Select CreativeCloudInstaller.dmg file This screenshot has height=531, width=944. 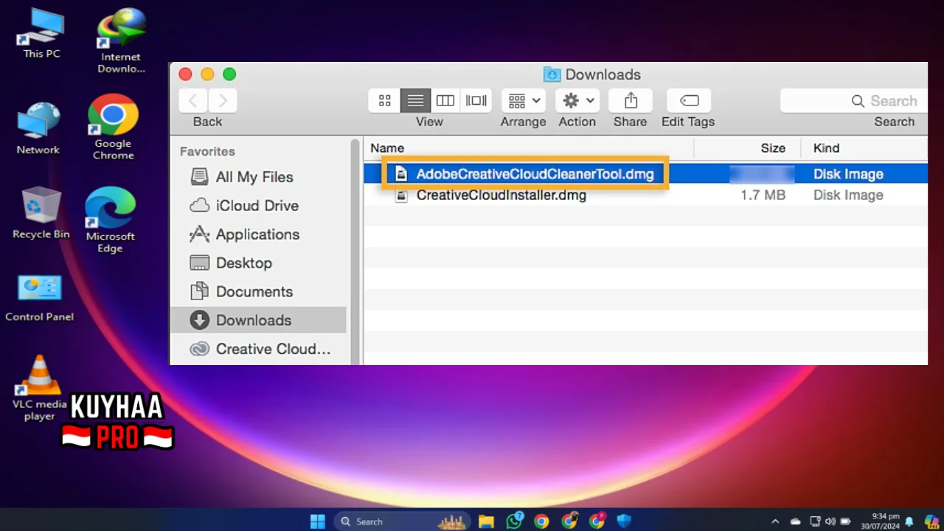tap(502, 195)
